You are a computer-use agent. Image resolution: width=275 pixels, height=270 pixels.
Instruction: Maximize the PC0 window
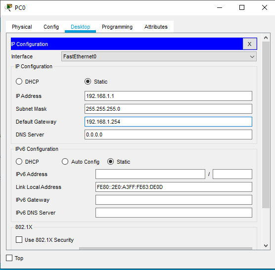(x=242, y=7)
